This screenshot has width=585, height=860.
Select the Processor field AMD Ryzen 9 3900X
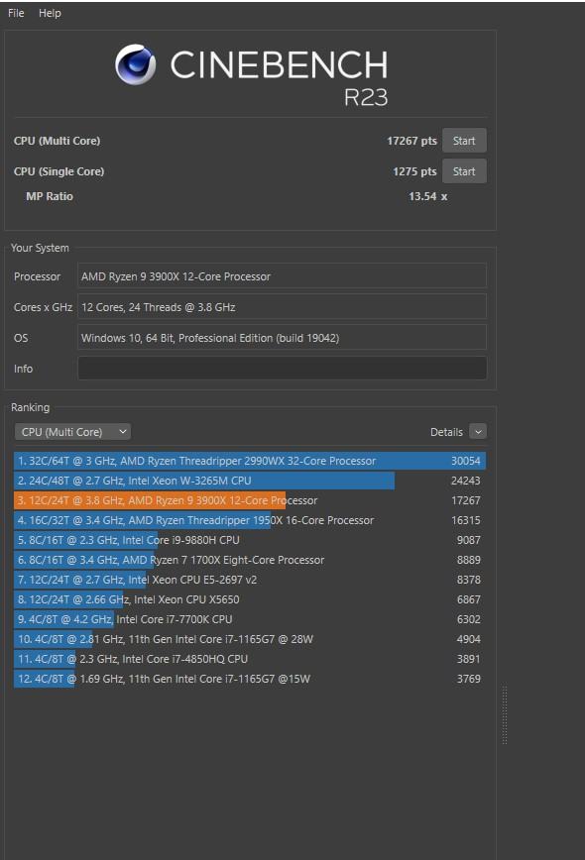coord(282,275)
